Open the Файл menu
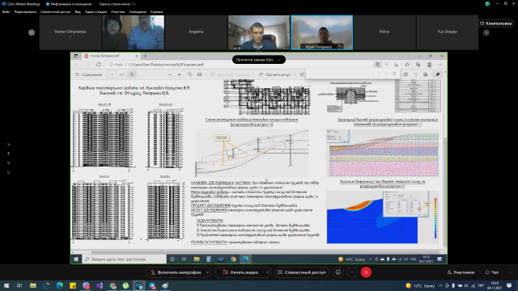 (6, 11)
